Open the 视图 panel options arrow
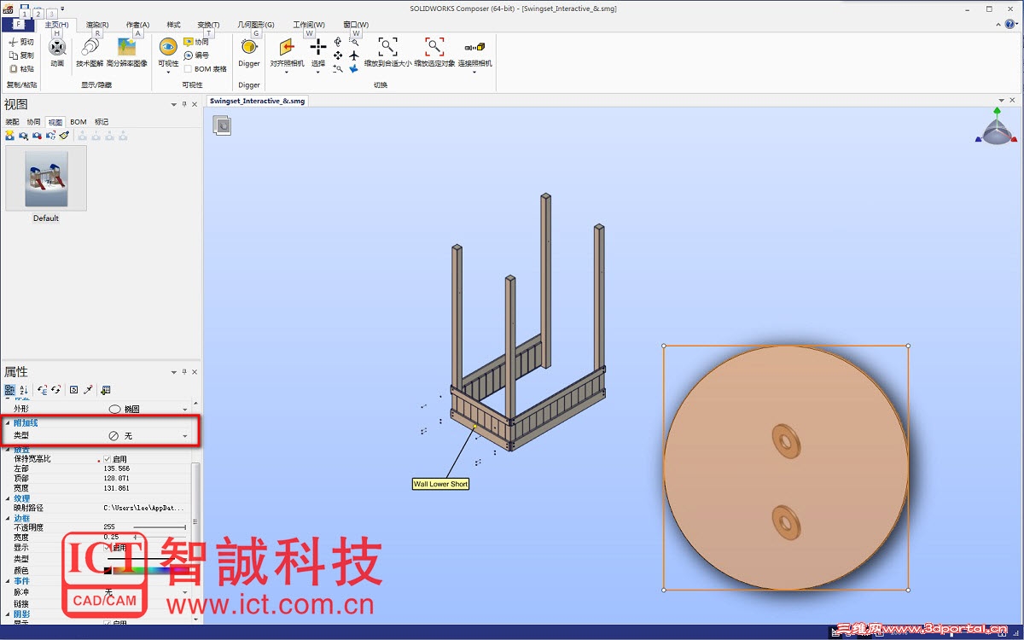 coord(174,105)
